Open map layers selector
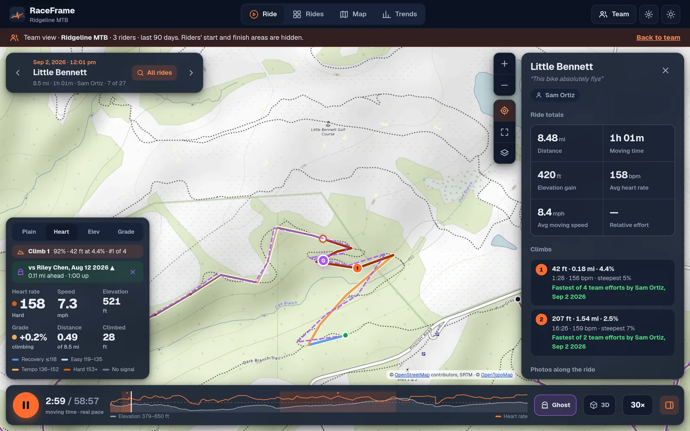This screenshot has width=690, height=431. click(x=505, y=153)
